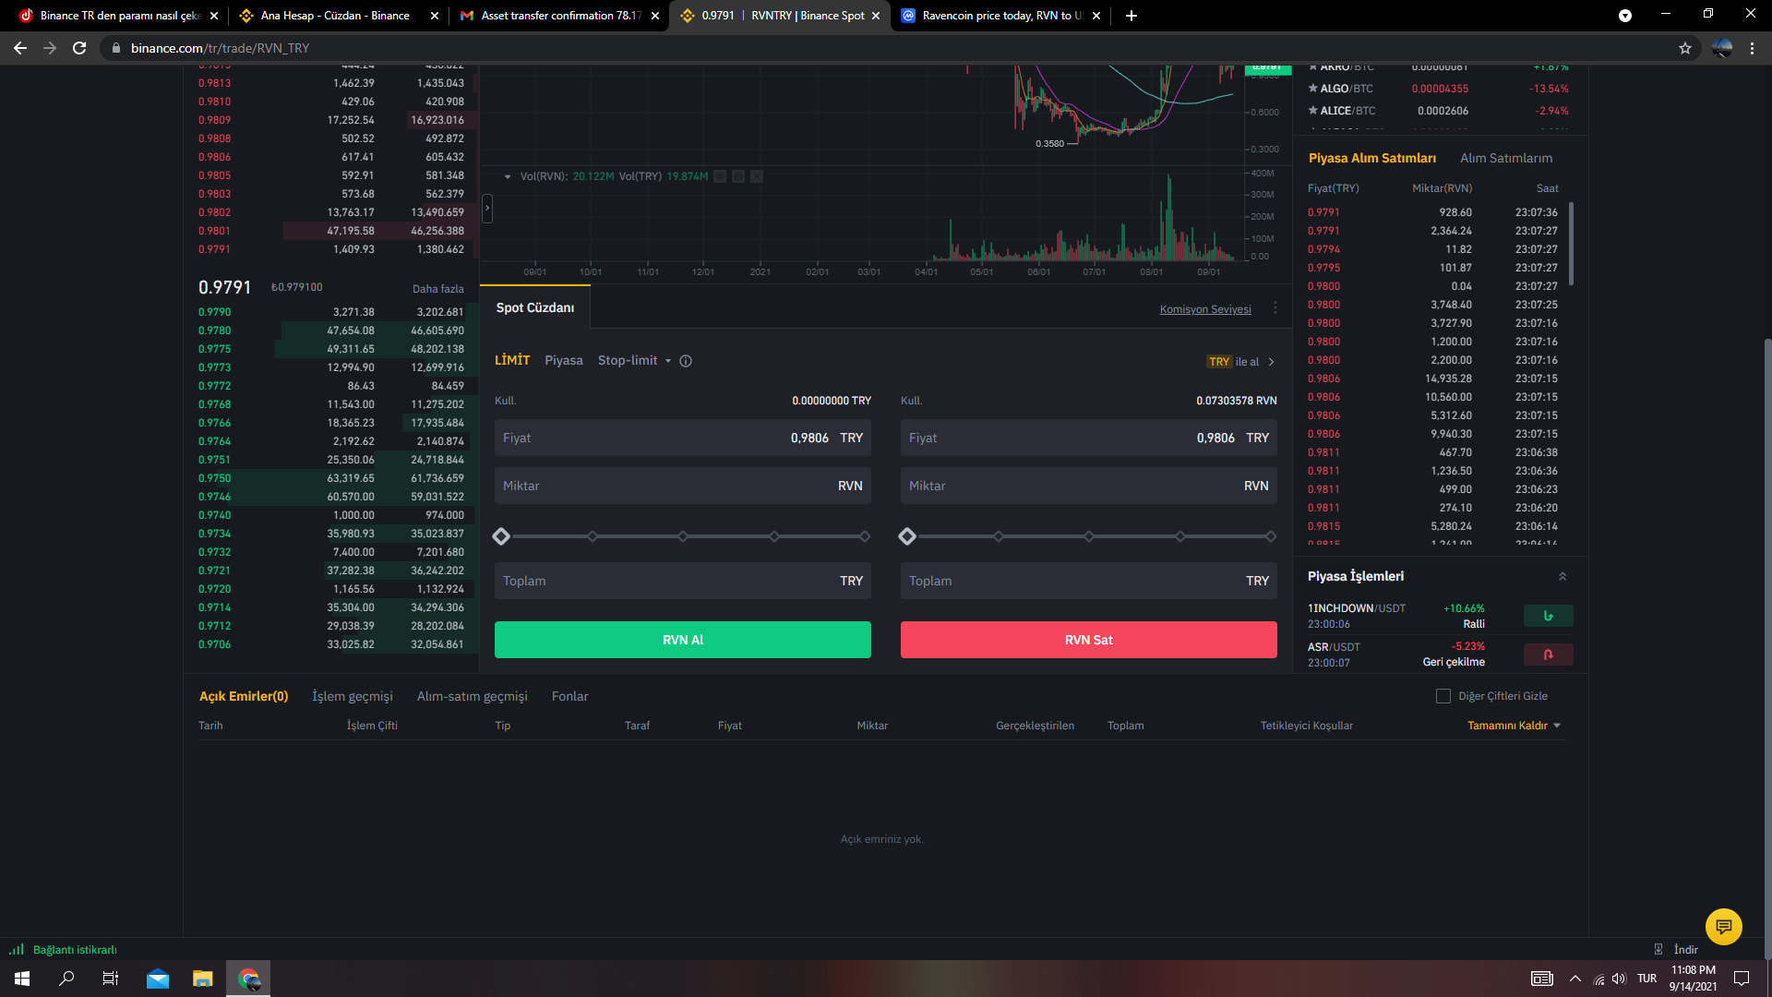The height and width of the screenshot is (997, 1772).
Task: Collapse the Piyasa İşlemleri panel
Action: pos(1562,576)
